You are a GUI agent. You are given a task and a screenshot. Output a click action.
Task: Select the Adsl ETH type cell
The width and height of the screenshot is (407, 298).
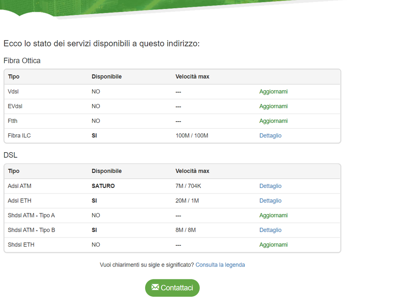click(19, 201)
